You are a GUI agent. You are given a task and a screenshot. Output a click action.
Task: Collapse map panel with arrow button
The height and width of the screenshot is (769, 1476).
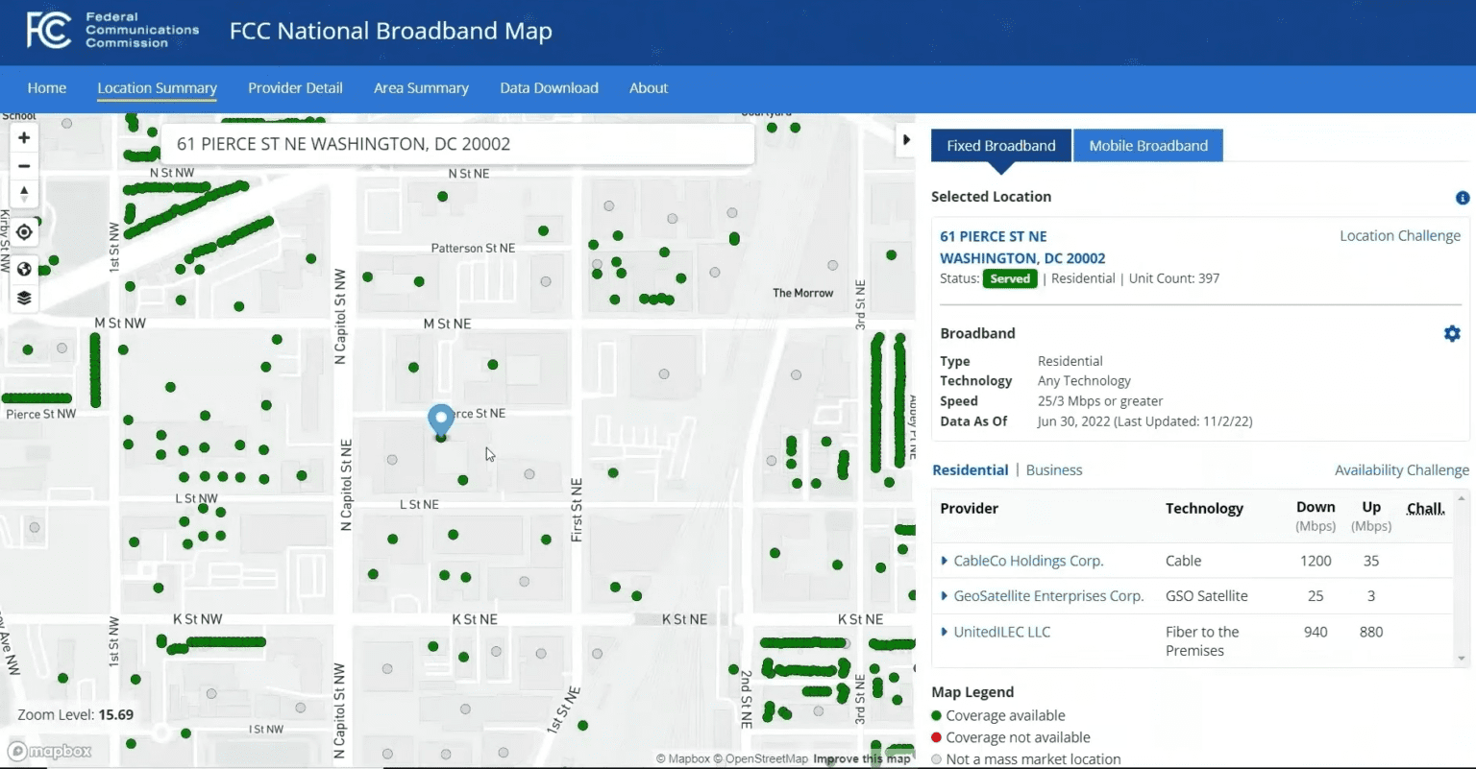[905, 140]
